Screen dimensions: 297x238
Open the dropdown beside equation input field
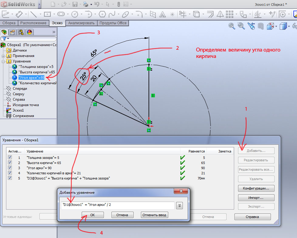pyautogui.click(x=179, y=205)
